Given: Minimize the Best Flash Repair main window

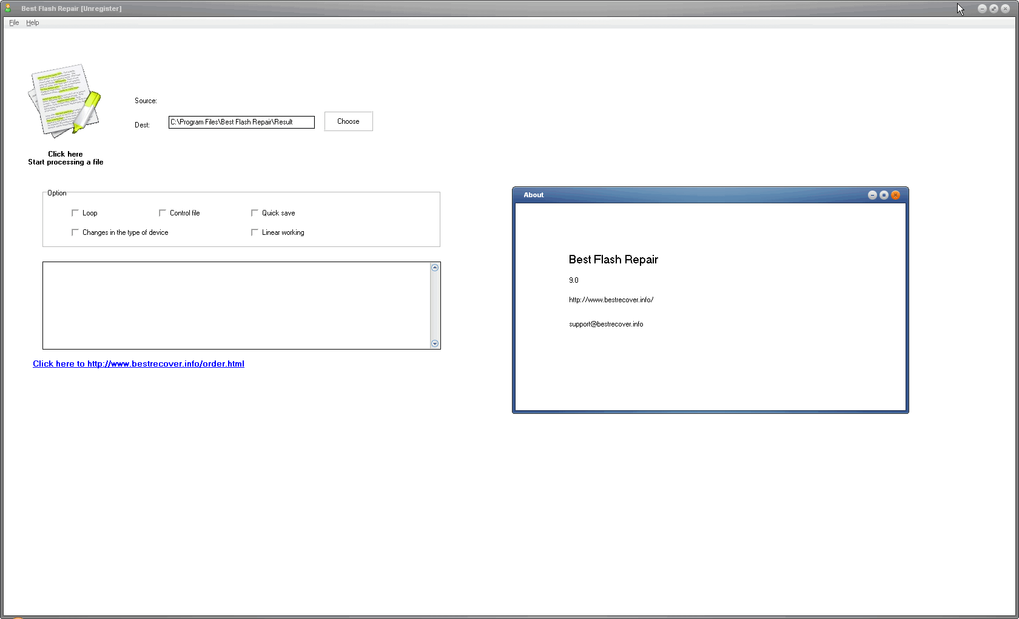Looking at the screenshot, I should [982, 8].
